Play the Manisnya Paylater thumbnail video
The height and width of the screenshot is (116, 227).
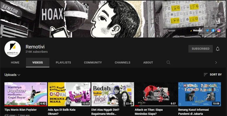pos(26,94)
